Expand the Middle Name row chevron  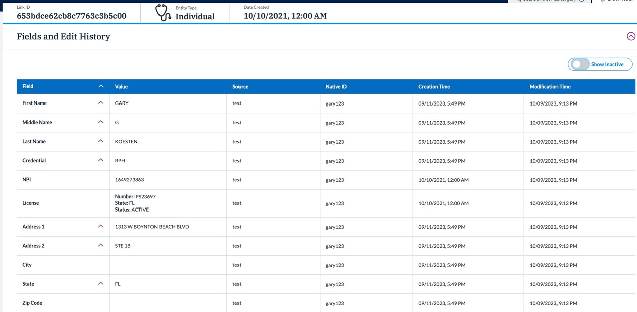(101, 122)
